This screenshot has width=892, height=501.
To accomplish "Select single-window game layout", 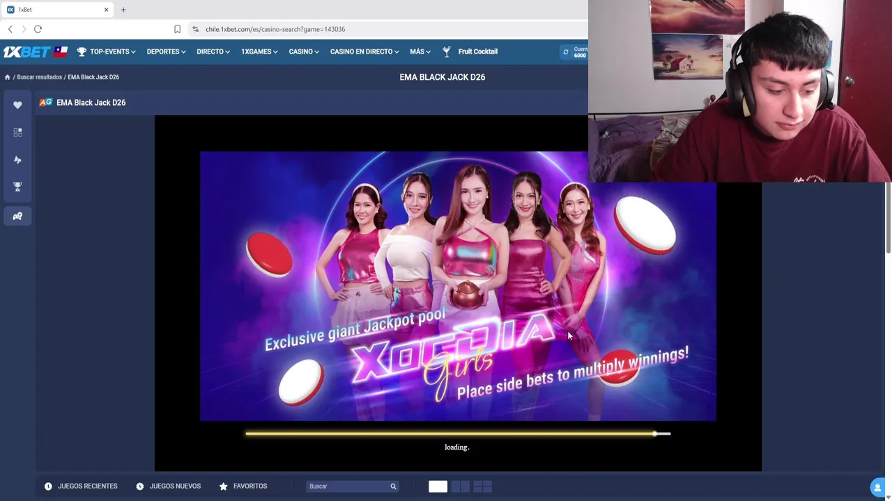I will [438, 486].
